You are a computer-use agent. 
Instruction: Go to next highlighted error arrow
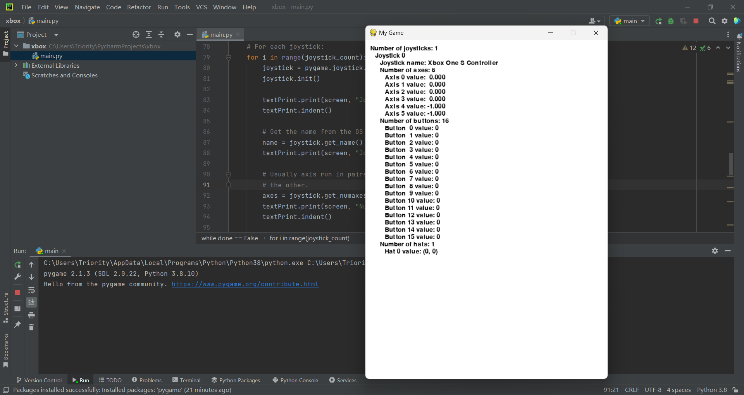[x=728, y=48]
